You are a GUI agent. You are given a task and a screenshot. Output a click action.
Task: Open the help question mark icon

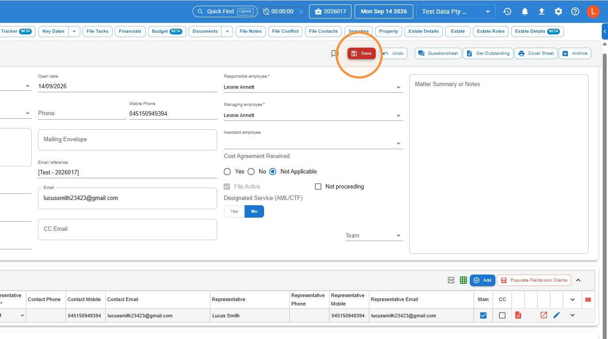[x=575, y=11]
